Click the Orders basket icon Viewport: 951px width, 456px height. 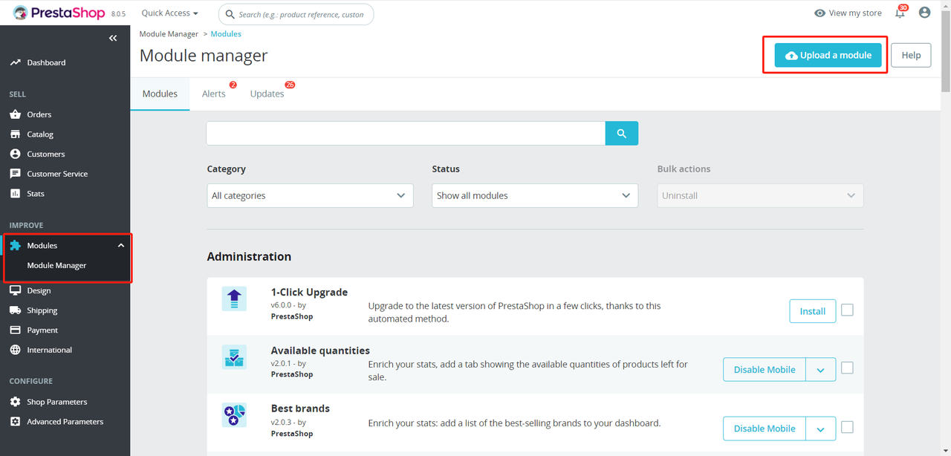coord(15,114)
